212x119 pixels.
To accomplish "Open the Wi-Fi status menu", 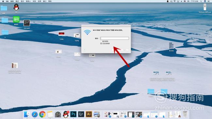I will click(x=174, y=1).
